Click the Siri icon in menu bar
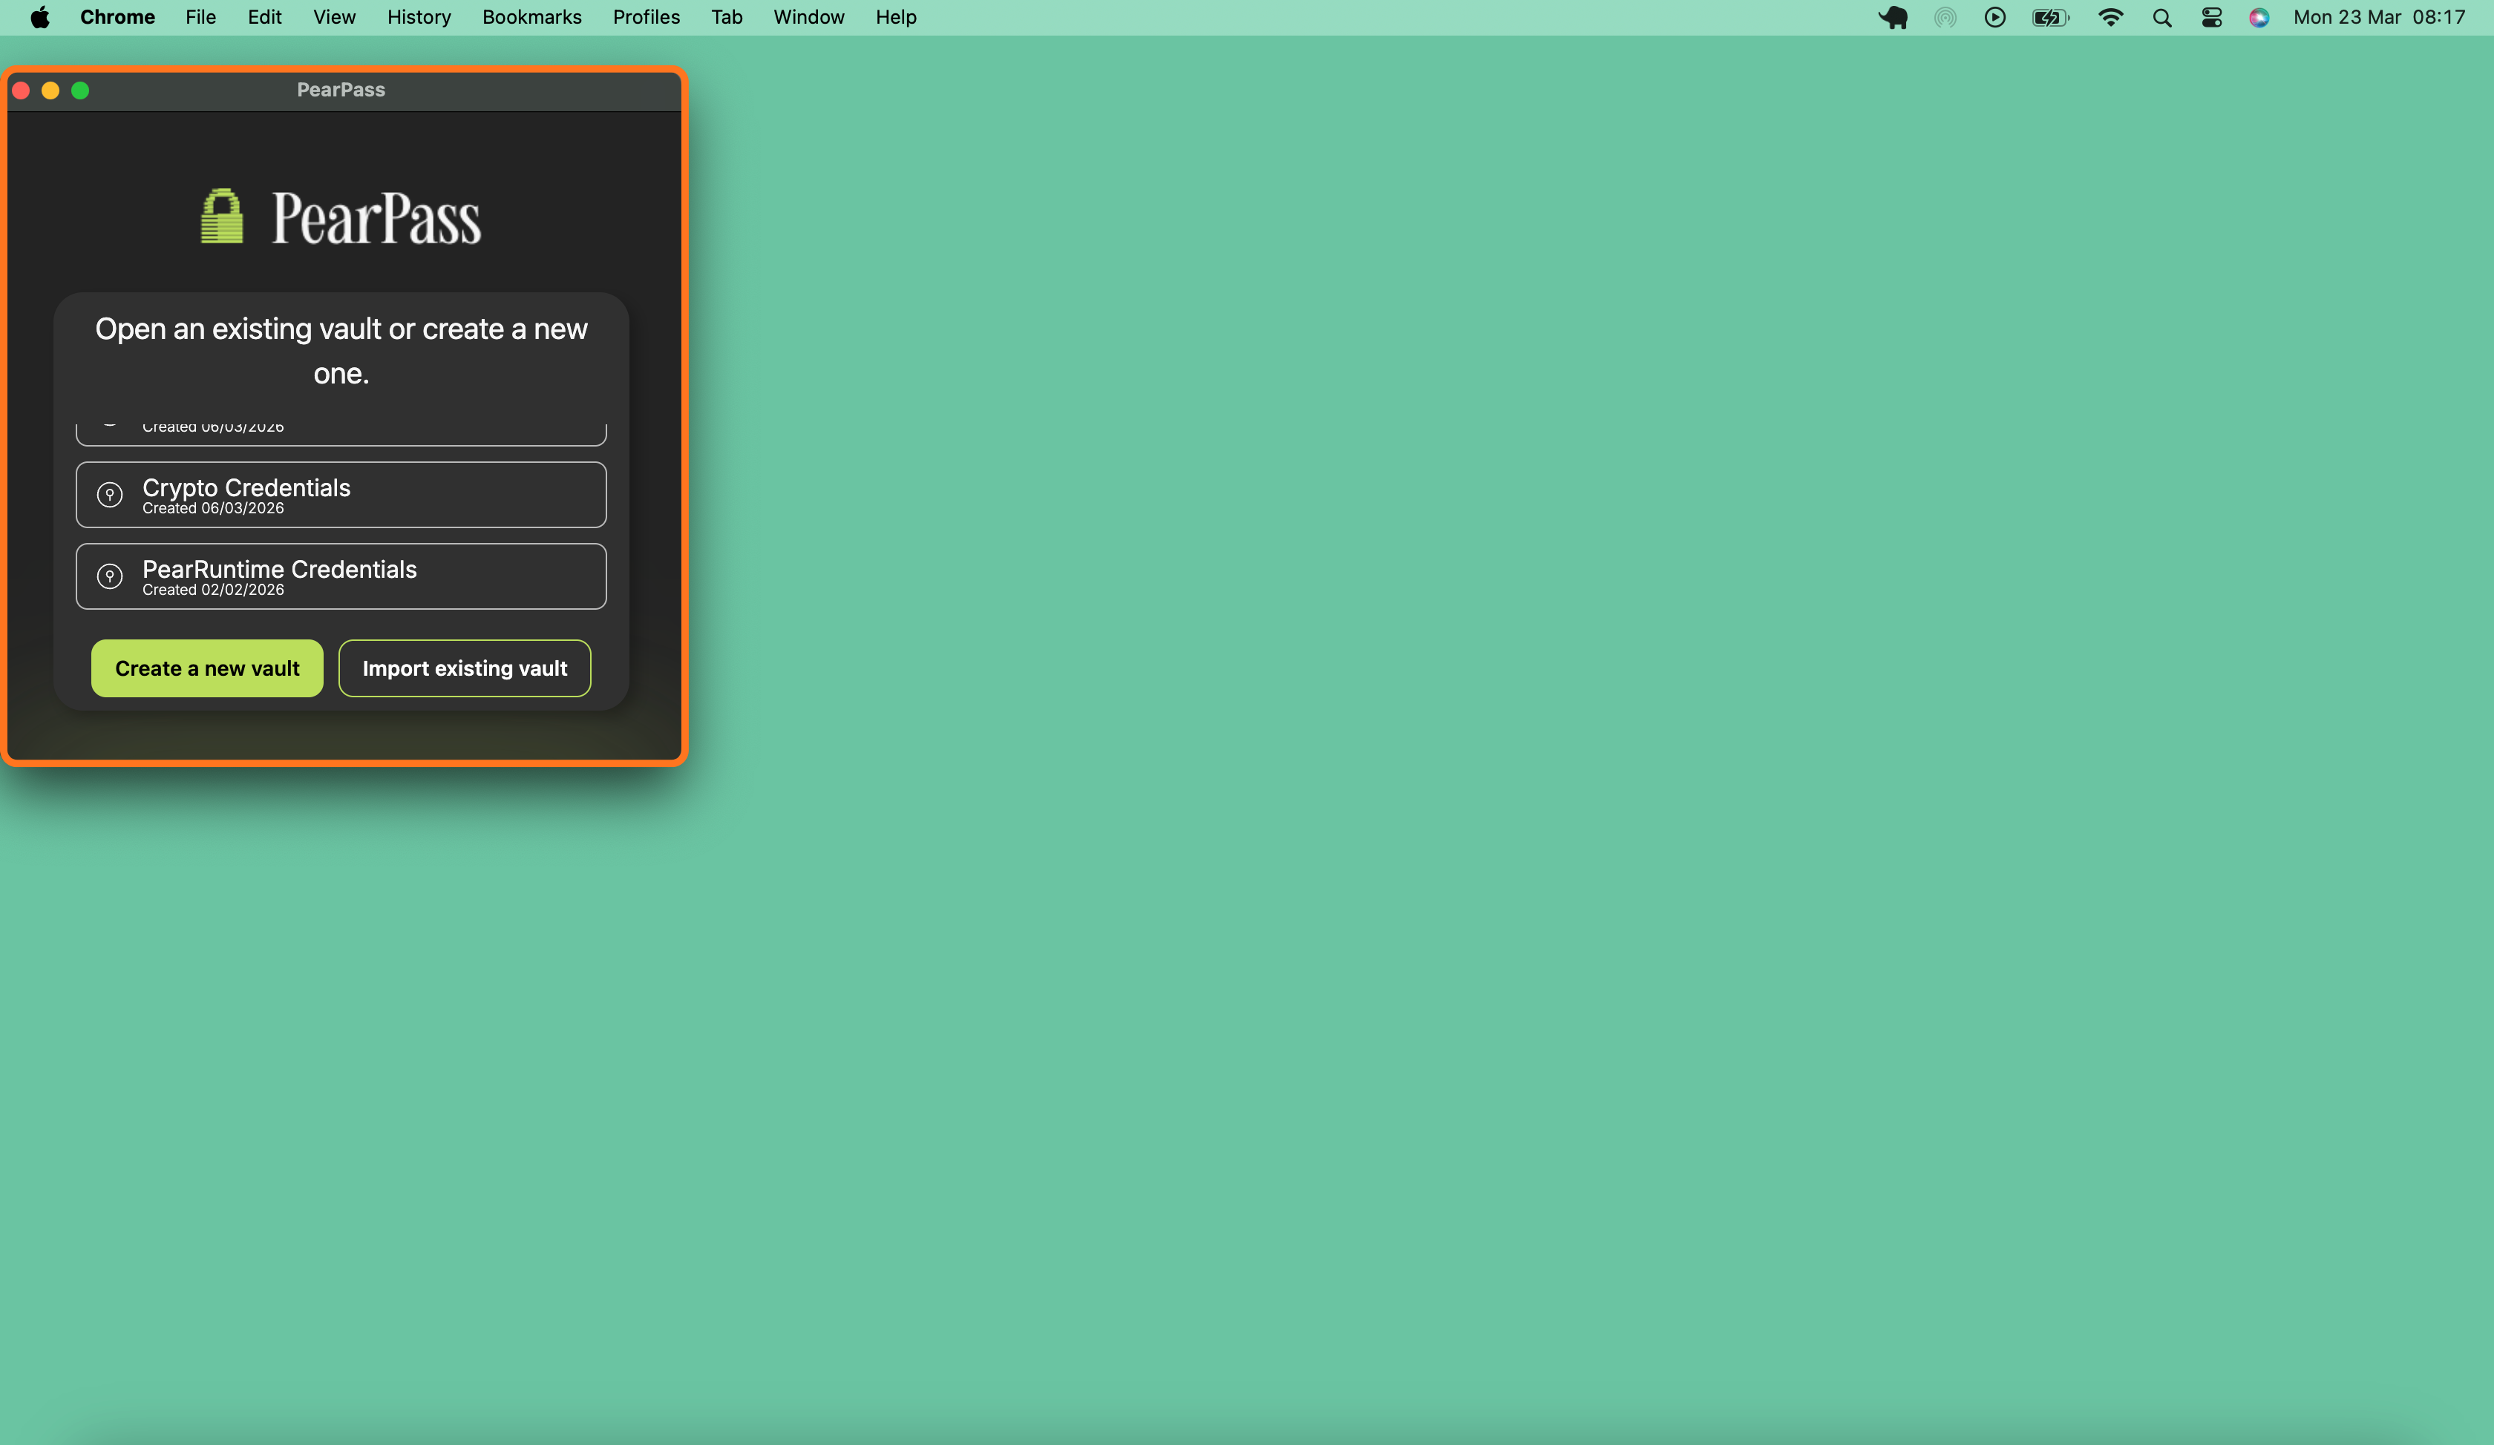Image resolution: width=2494 pixels, height=1445 pixels. tap(2259, 18)
